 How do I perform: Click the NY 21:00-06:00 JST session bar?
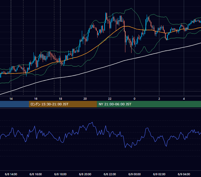point(149,104)
